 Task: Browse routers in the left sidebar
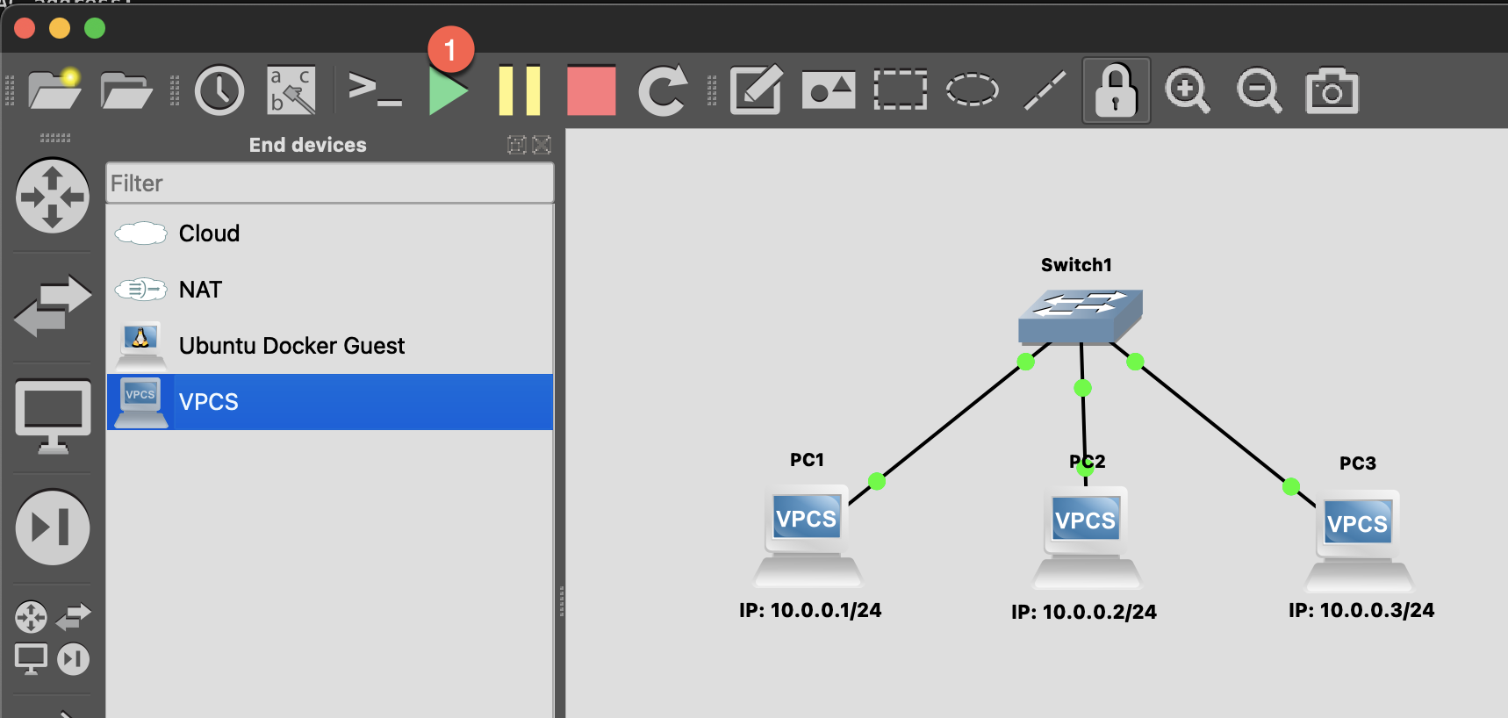[53, 196]
